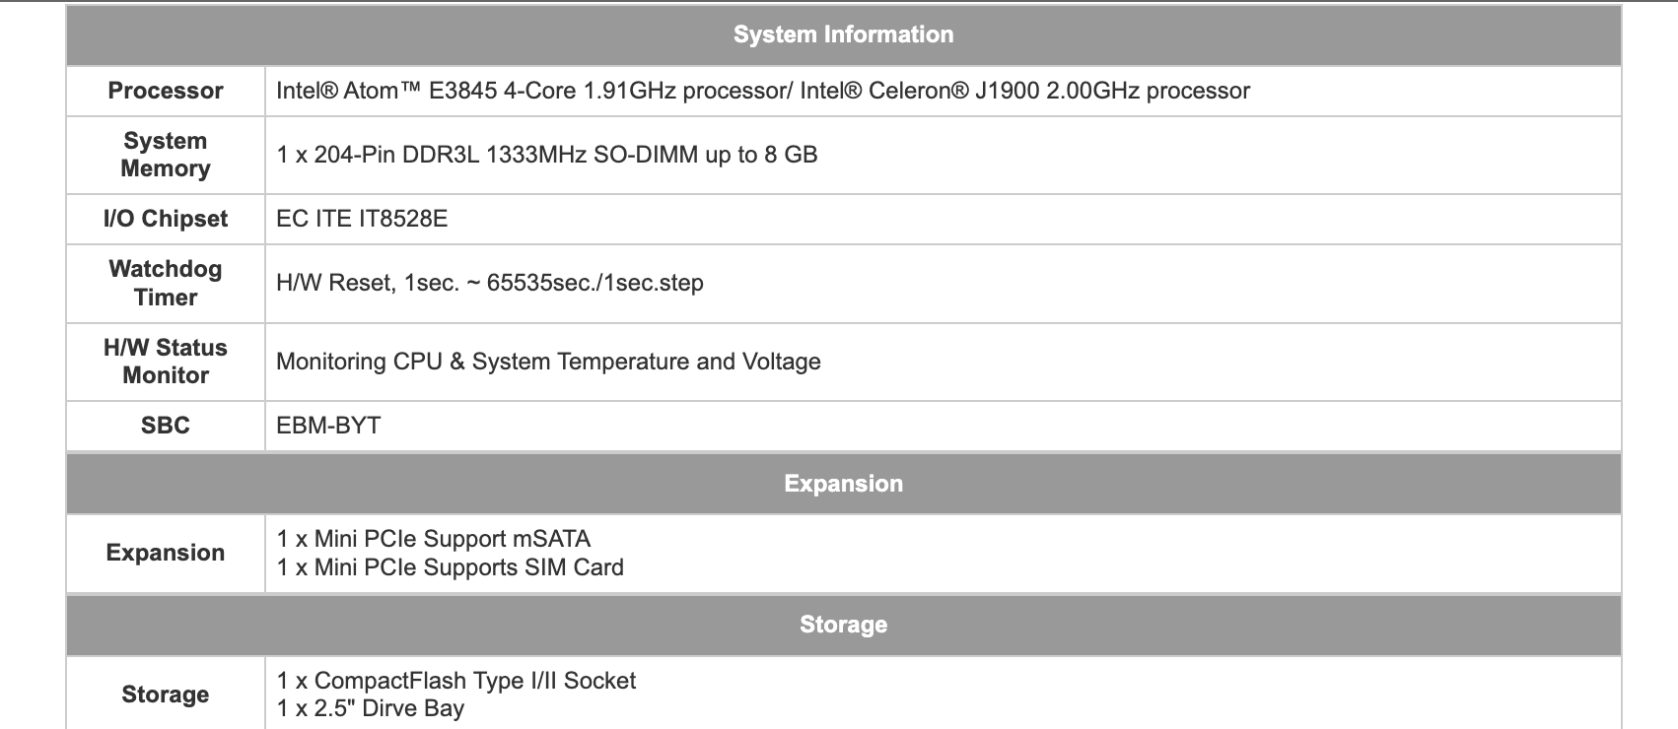This screenshot has height=729, width=1678.
Task: Click the Mini PCIe Support mSATA line
Action: tap(434, 539)
